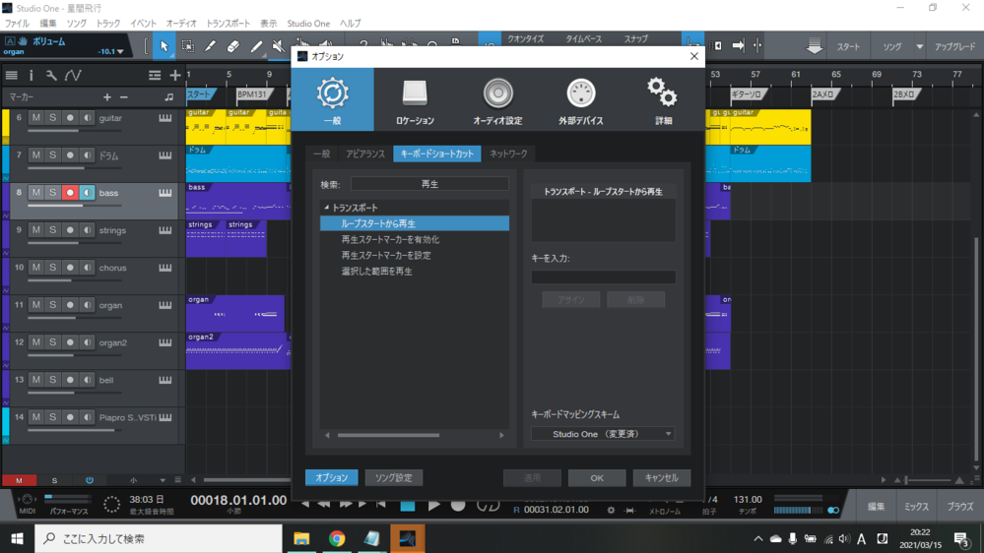Open the wrench track options icon
Viewport: 984px width, 553px height.
coord(51,75)
